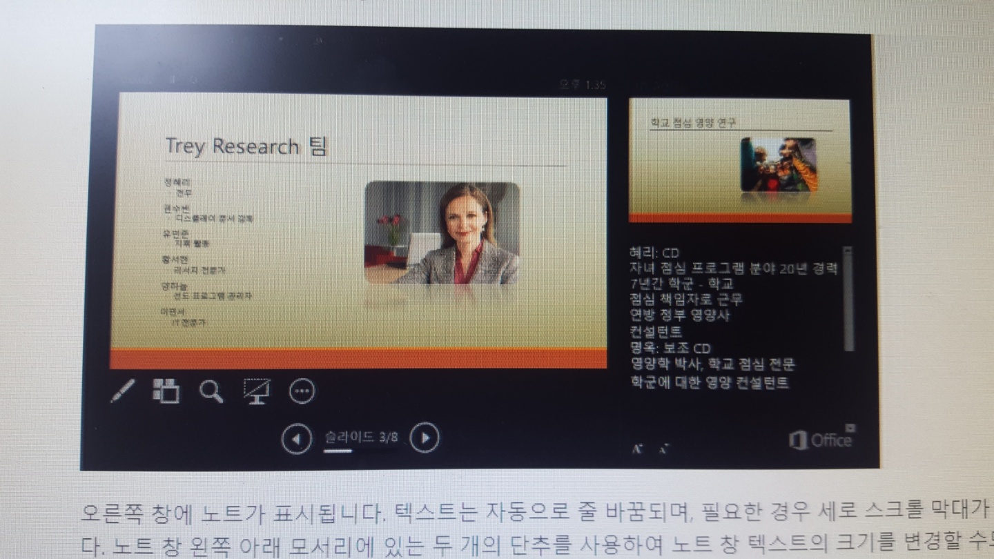Open more slide show options menu

click(x=302, y=391)
